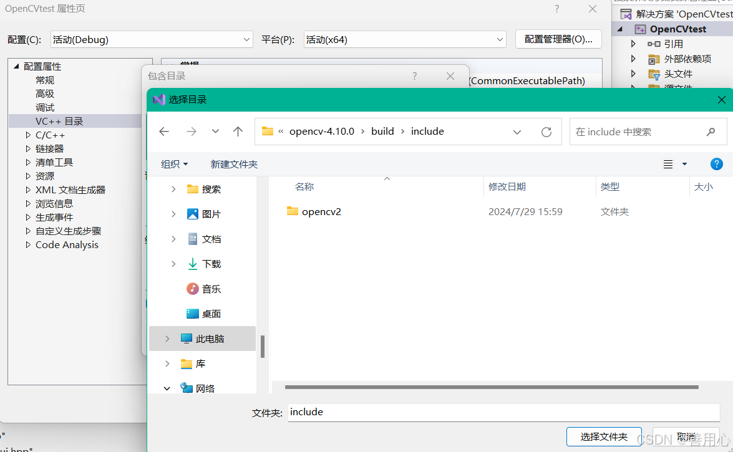Sort by 修改日期 column
This screenshot has width=733, height=452.
[x=507, y=187]
